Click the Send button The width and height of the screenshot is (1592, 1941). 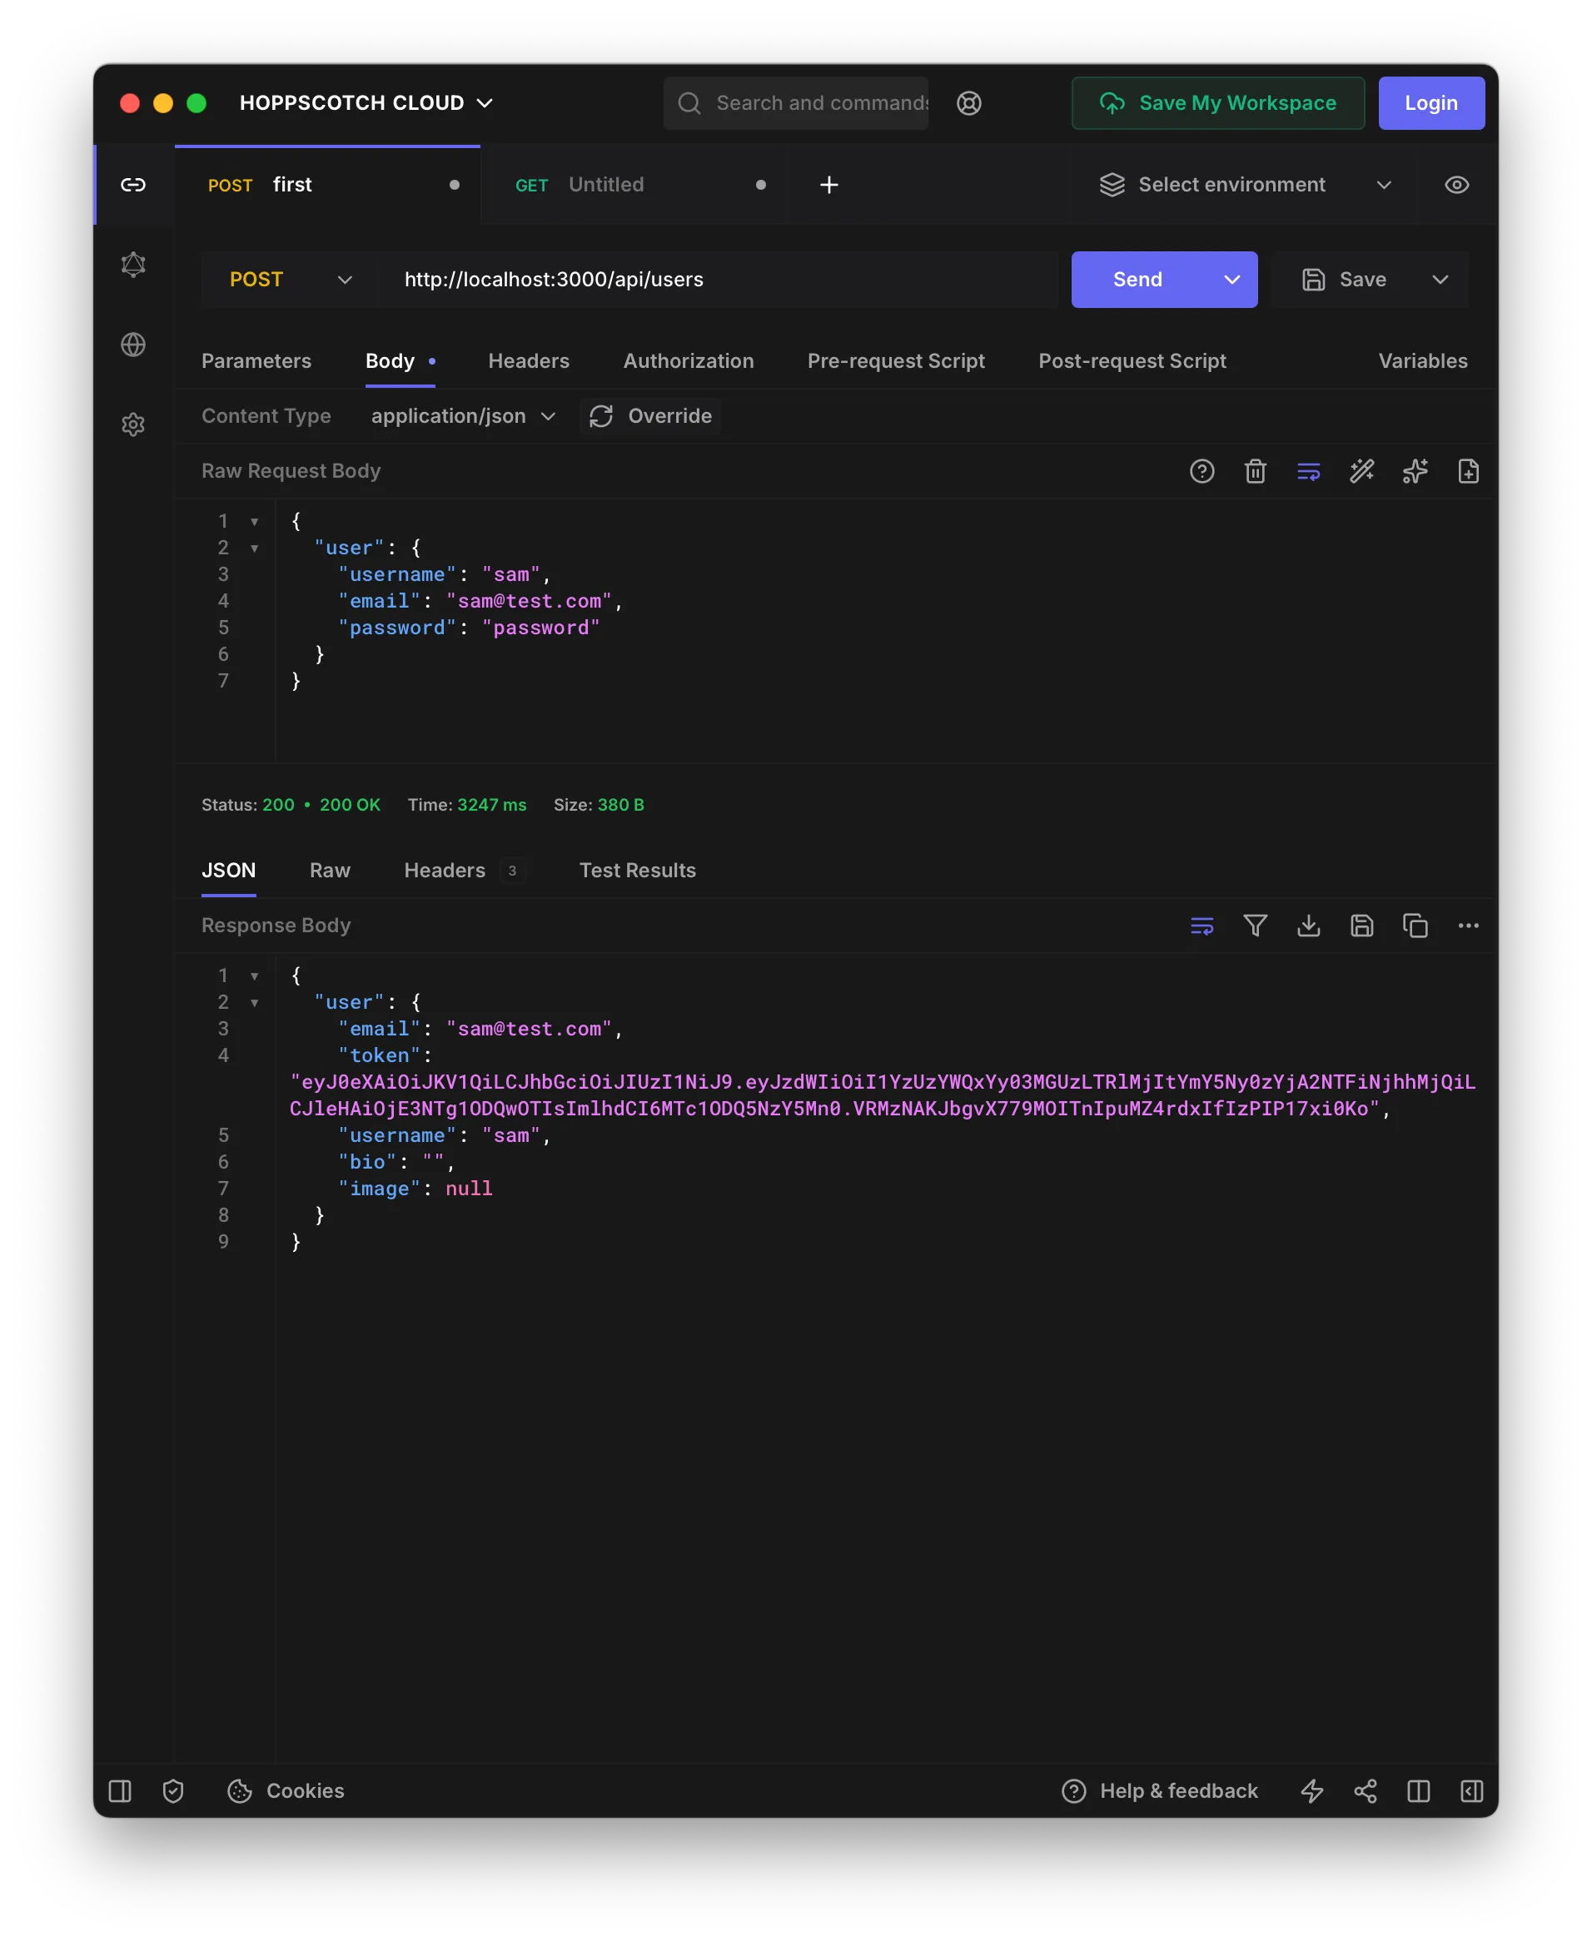(x=1137, y=280)
